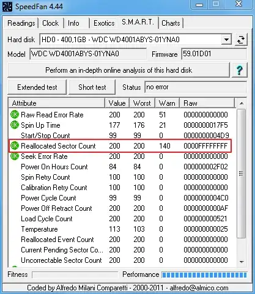Close the SpeedFan window

pos(238,4)
